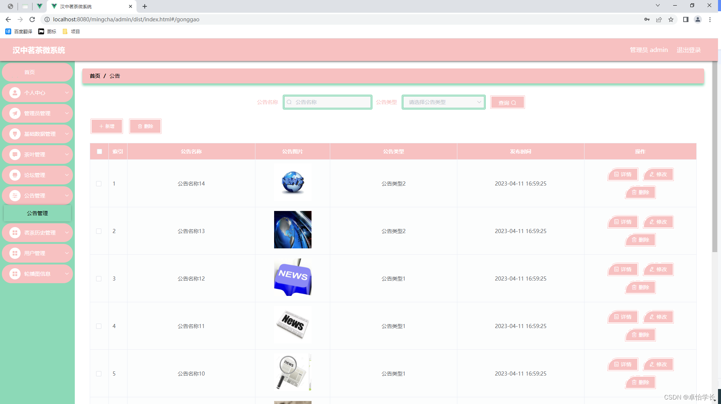Toggle the select-all checkbox in the table header
The width and height of the screenshot is (721, 404).
(x=99, y=151)
